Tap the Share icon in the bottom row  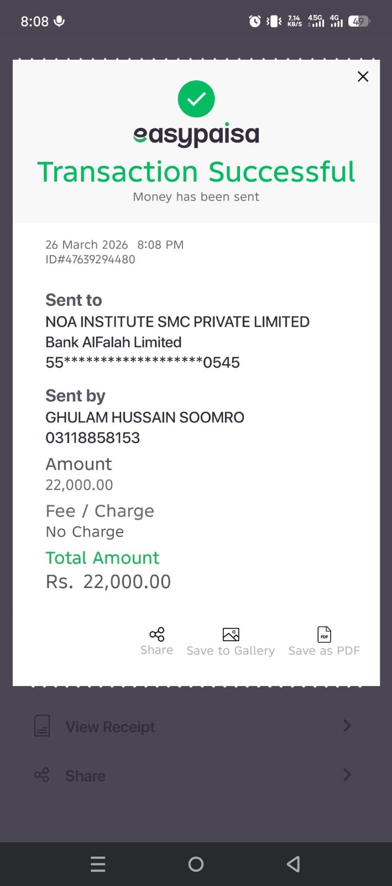point(41,775)
